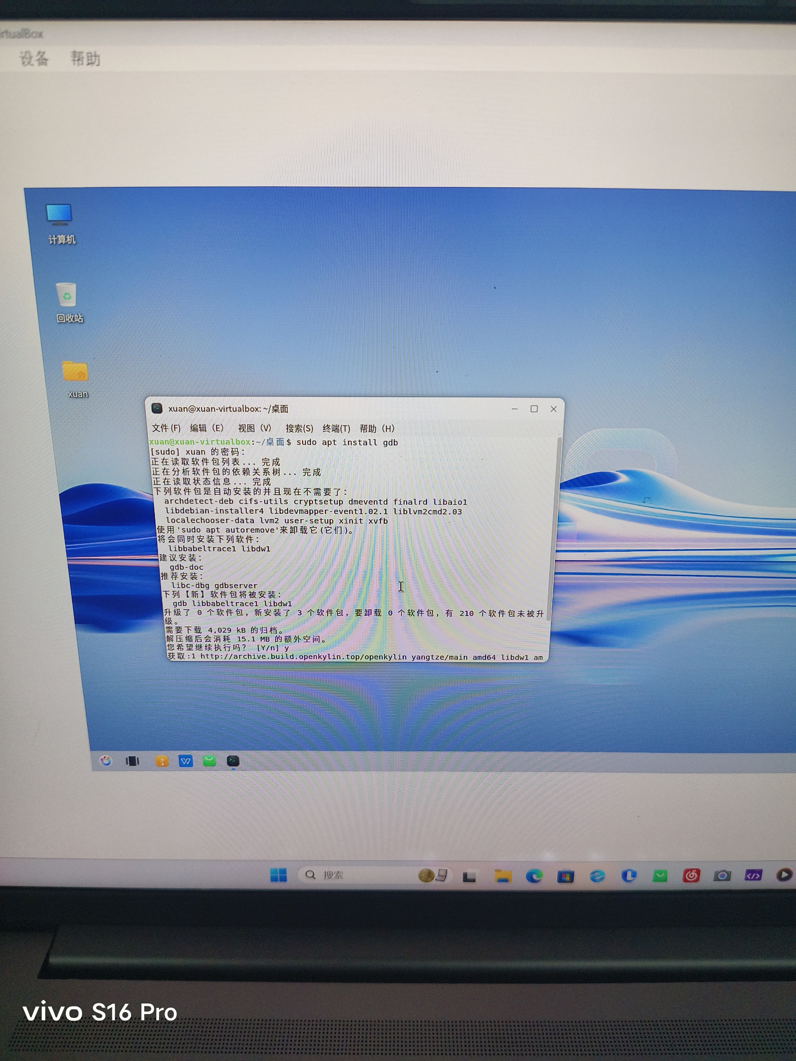Open VirtualBox 帮助 menu
Image resolution: width=796 pixels, height=1061 pixels.
tap(86, 59)
